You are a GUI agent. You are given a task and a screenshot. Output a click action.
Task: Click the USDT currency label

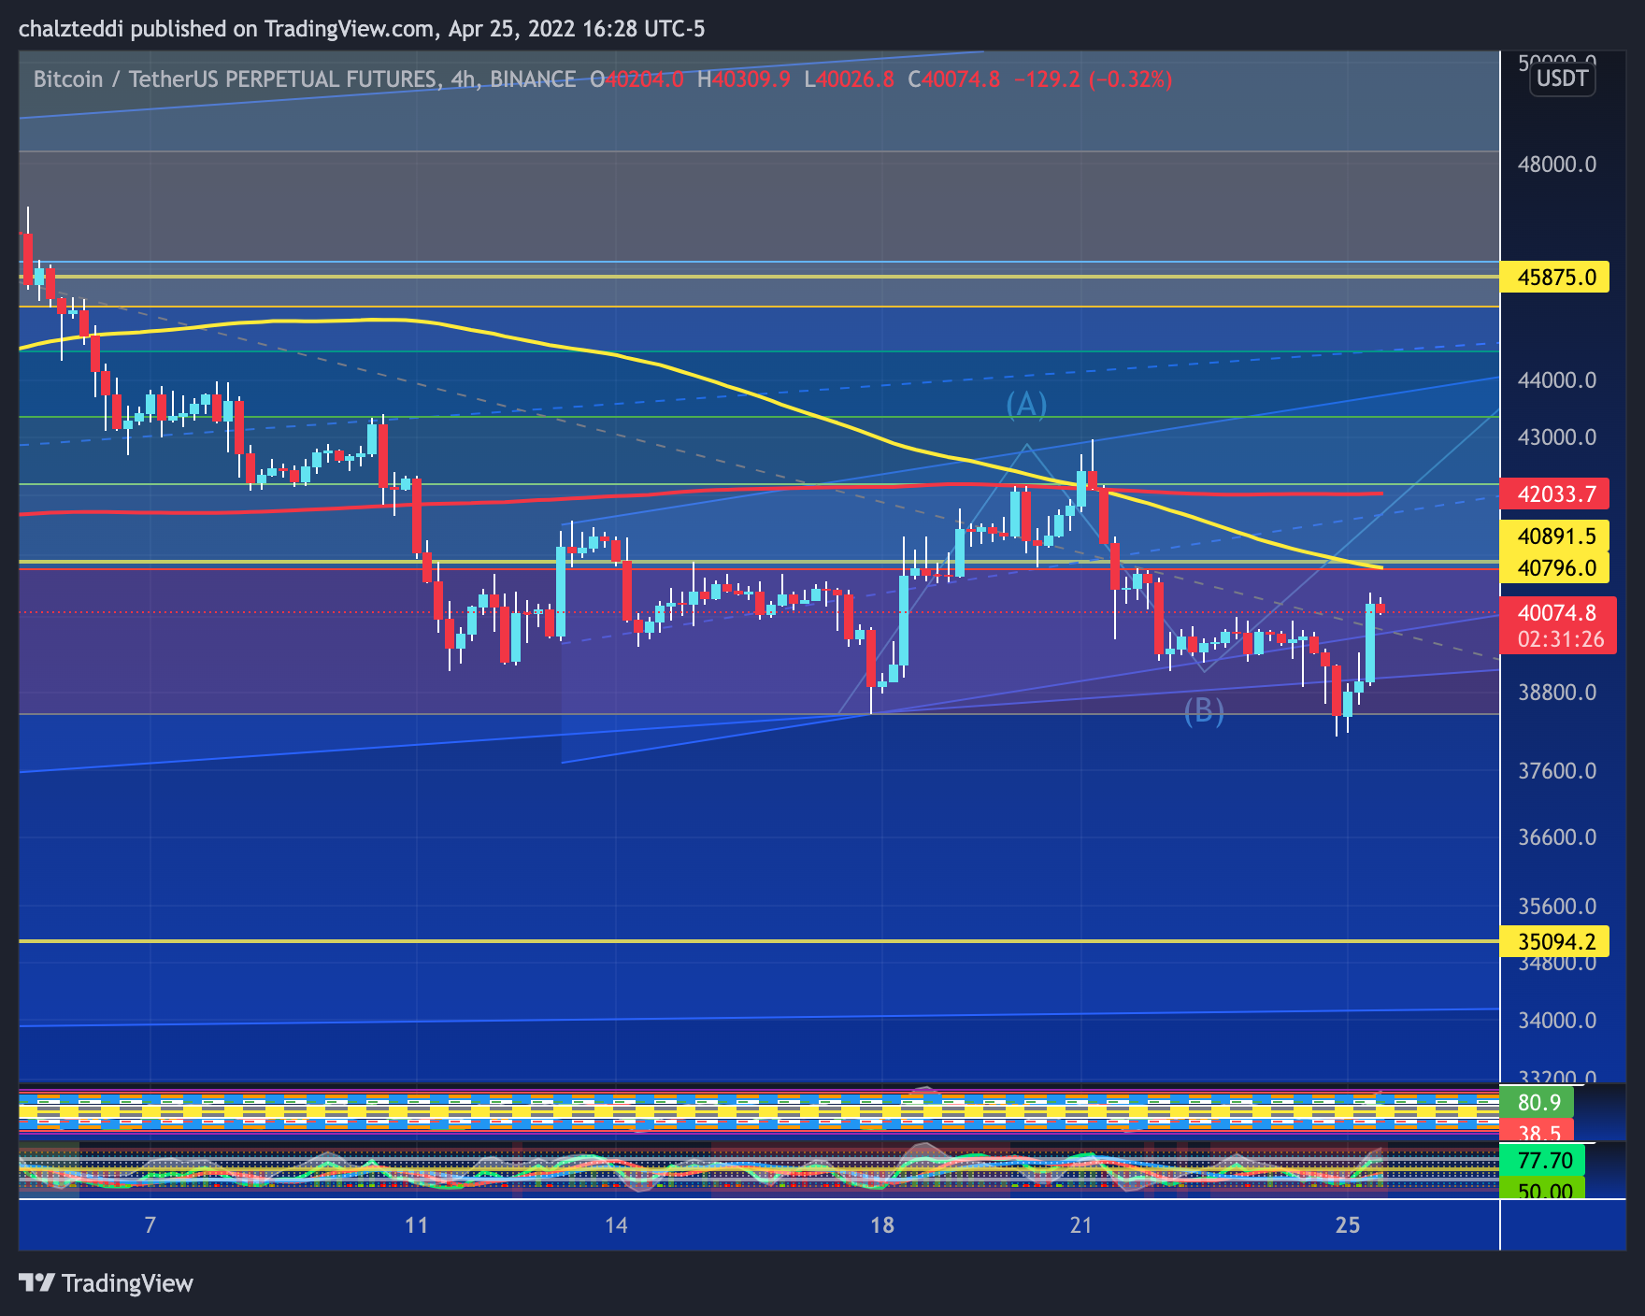(1562, 79)
